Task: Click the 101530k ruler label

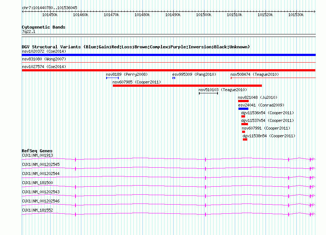Action: (x=296, y=15)
